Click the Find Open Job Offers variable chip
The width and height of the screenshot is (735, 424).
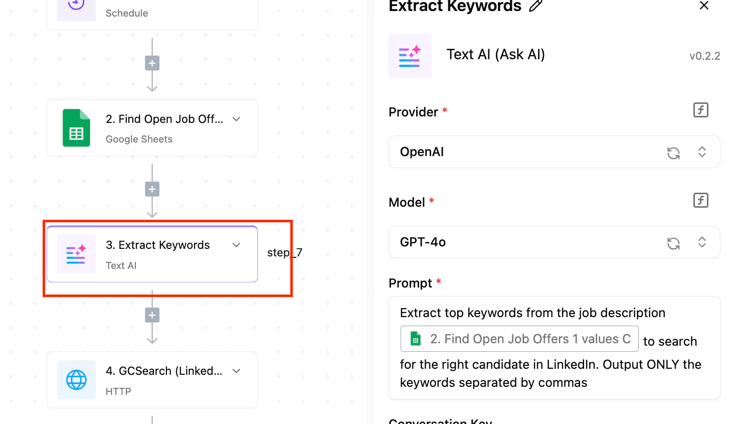519,339
